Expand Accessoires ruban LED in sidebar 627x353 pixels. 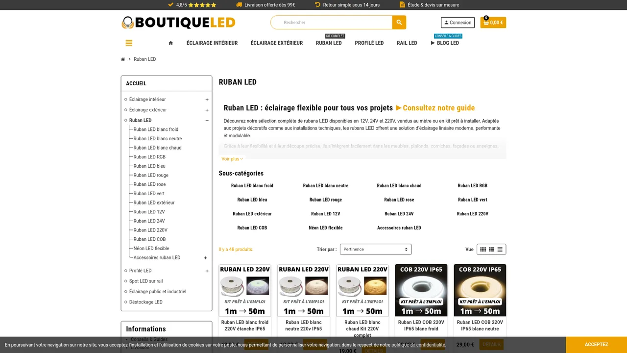click(x=205, y=258)
